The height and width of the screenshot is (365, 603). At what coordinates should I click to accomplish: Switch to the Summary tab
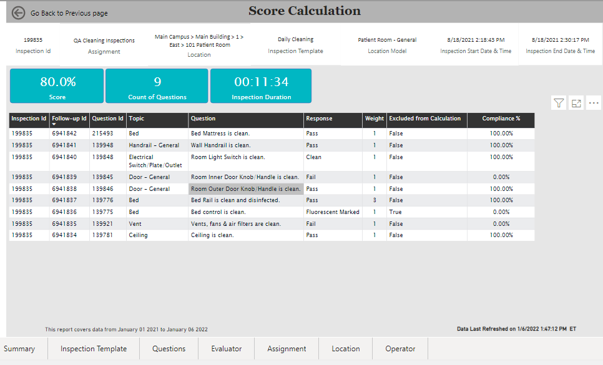(21, 349)
